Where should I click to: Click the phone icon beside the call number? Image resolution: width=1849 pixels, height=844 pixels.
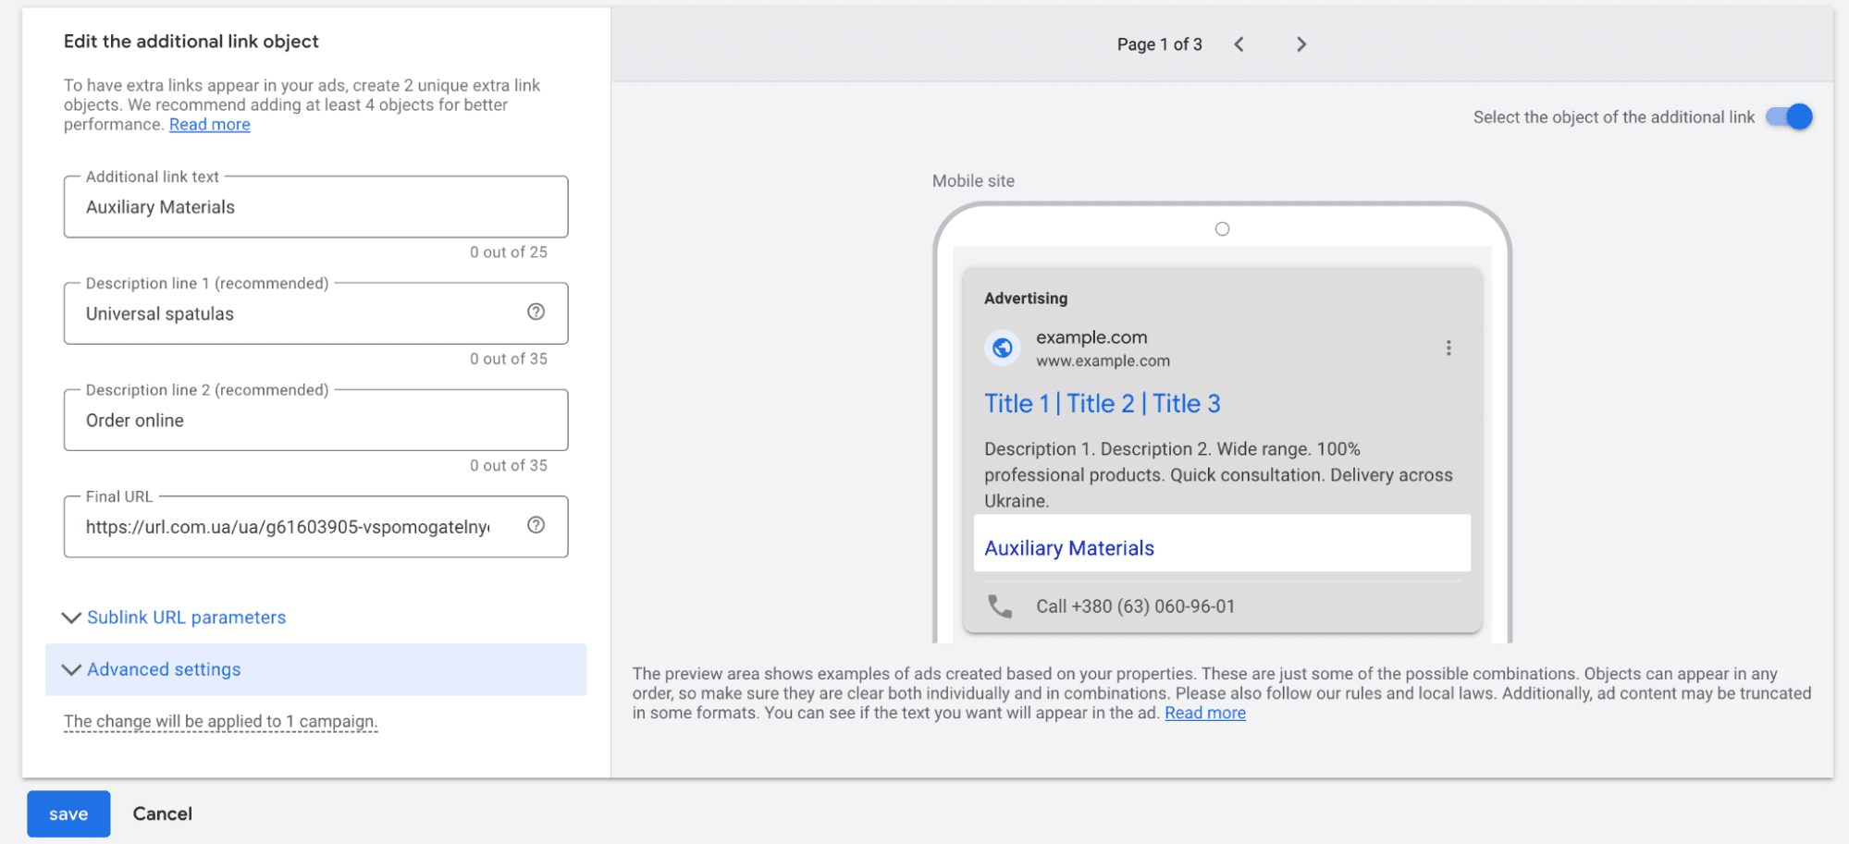pos(1001,605)
